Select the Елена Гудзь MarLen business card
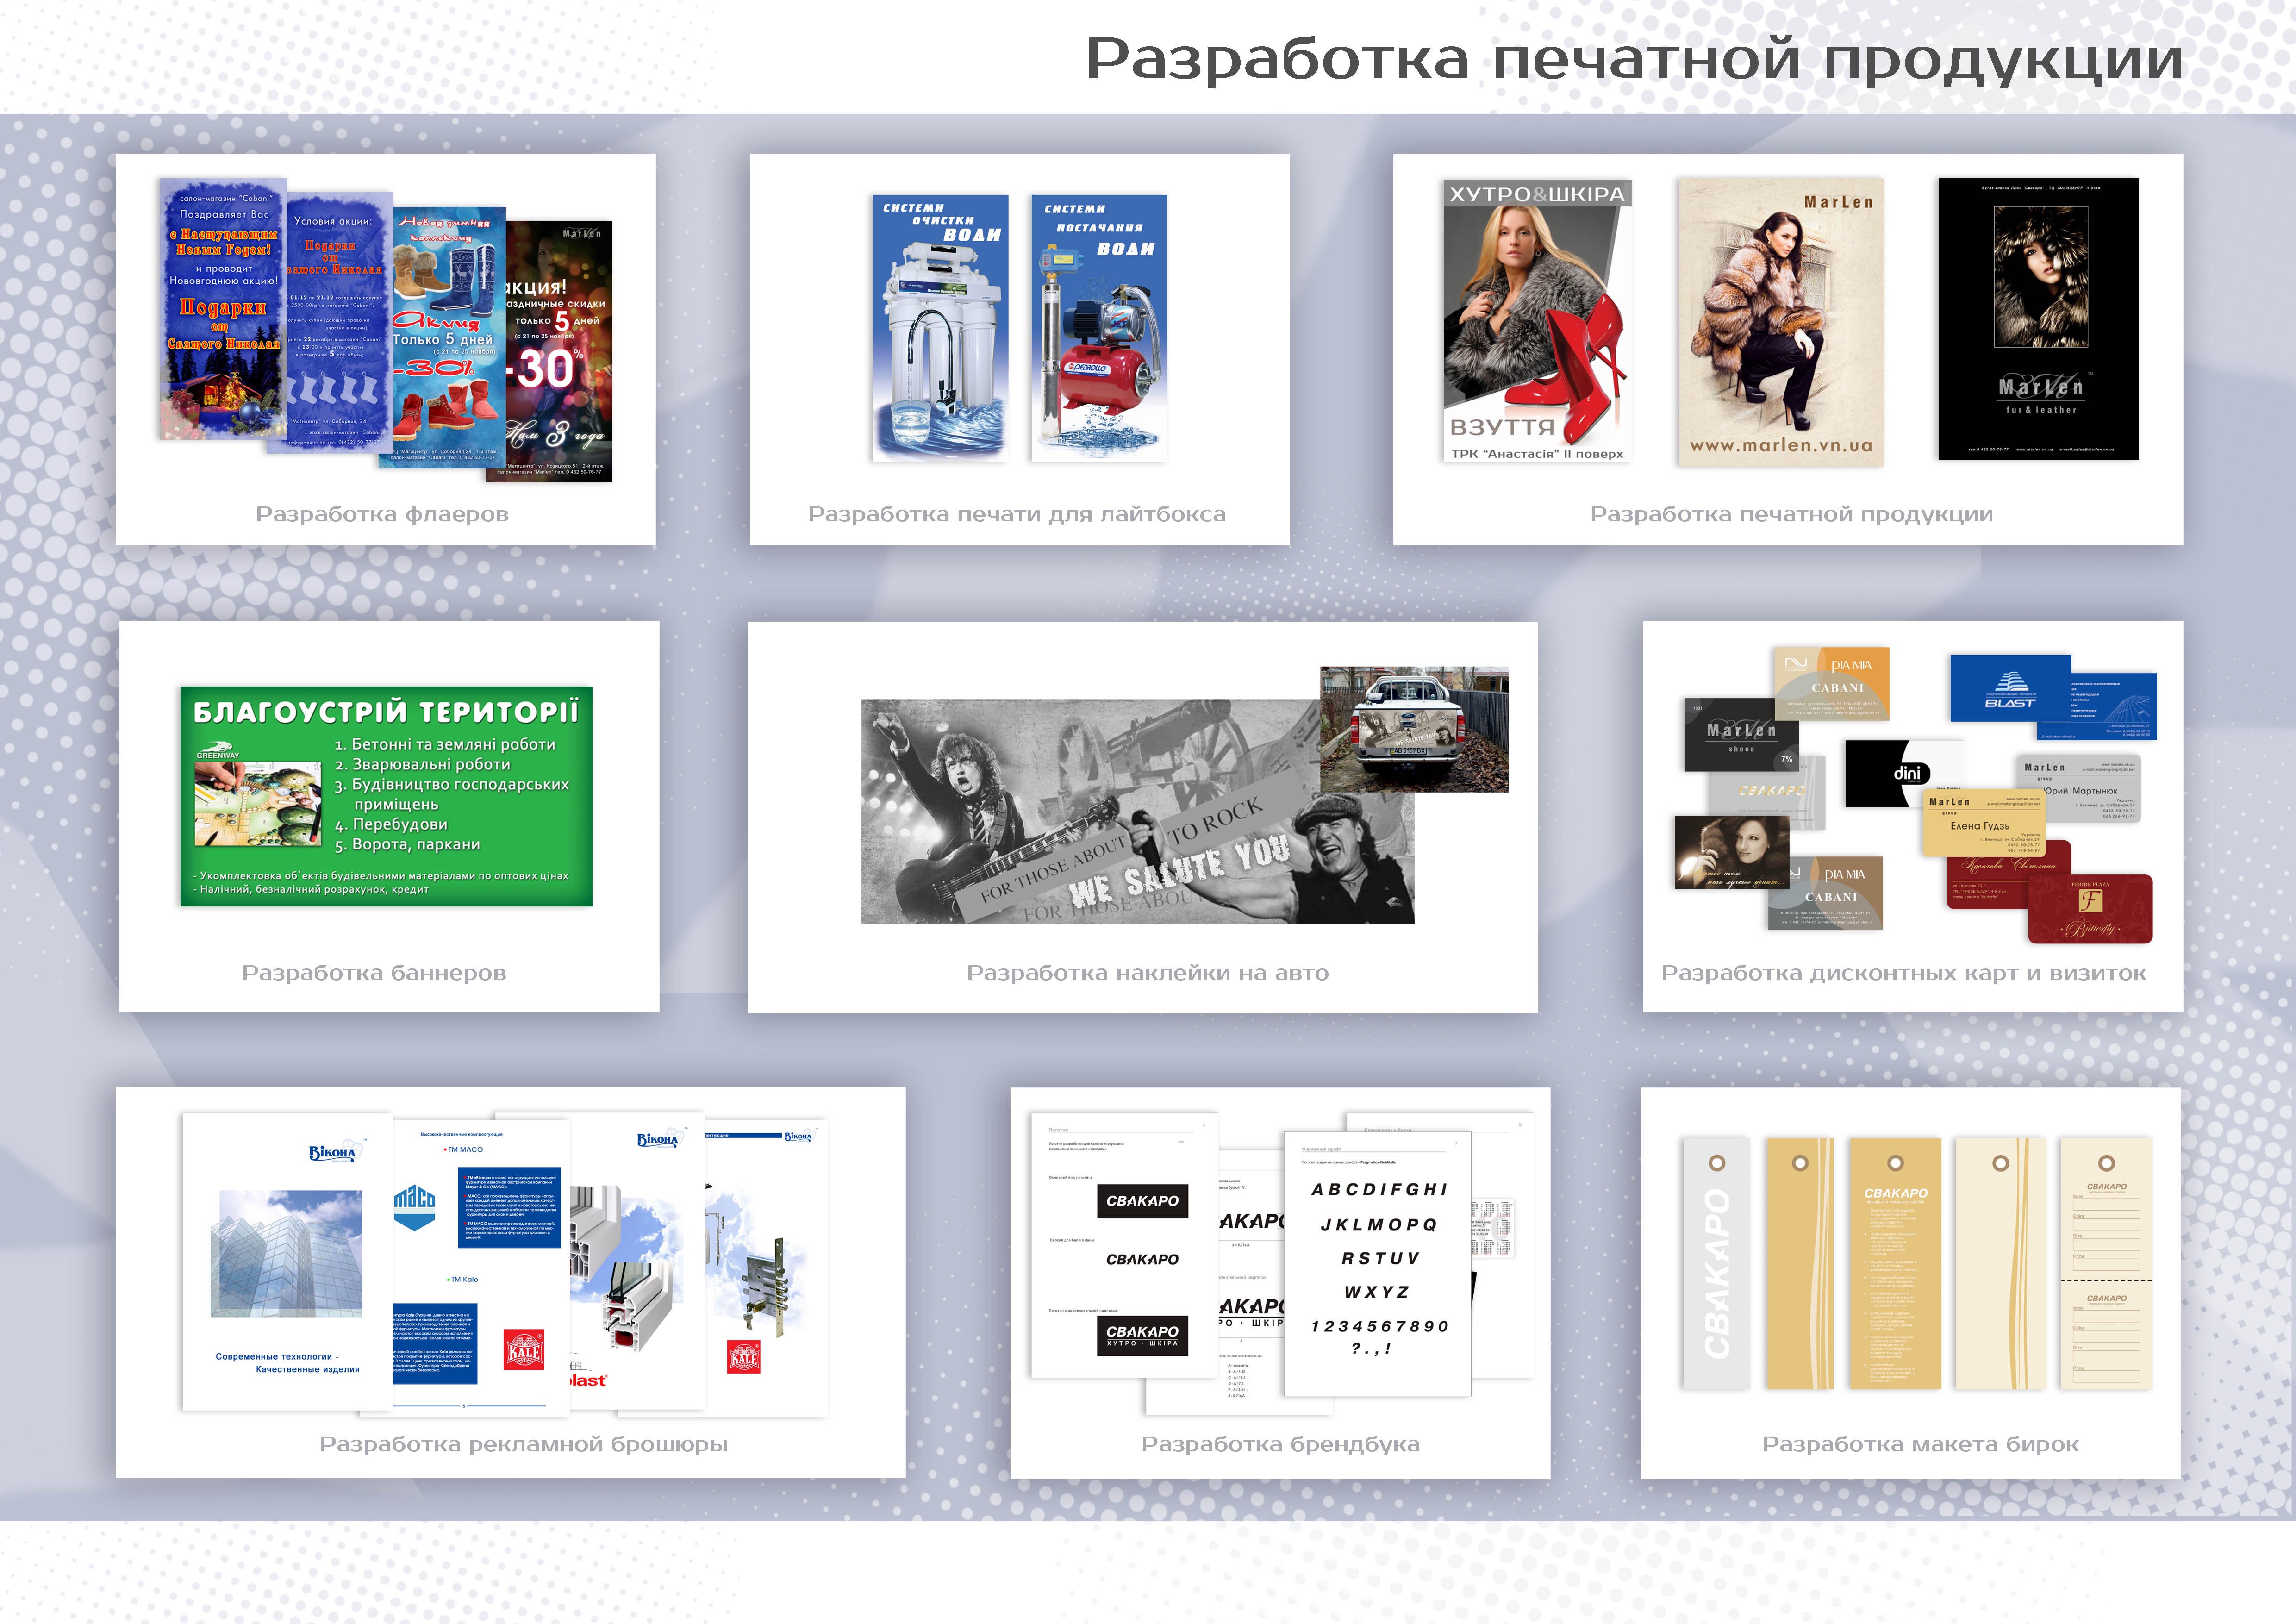This screenshot has height=1624, width=2296. (x=1984, y=823)
